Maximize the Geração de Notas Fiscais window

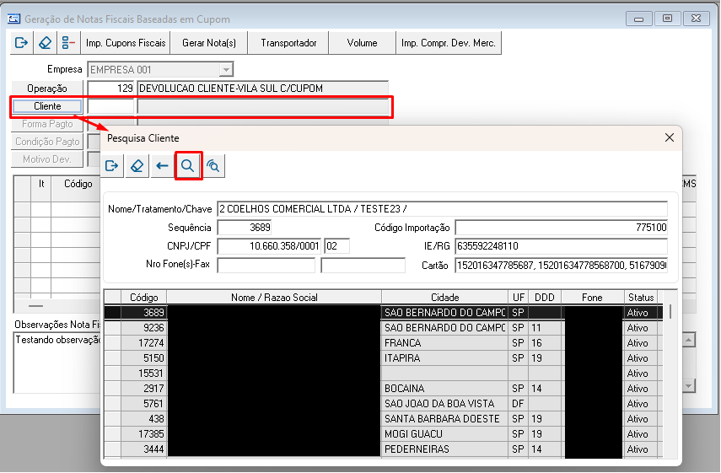click(667, 19)
